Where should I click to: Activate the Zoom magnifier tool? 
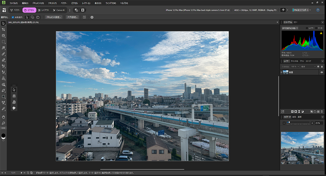click(4, 123)
